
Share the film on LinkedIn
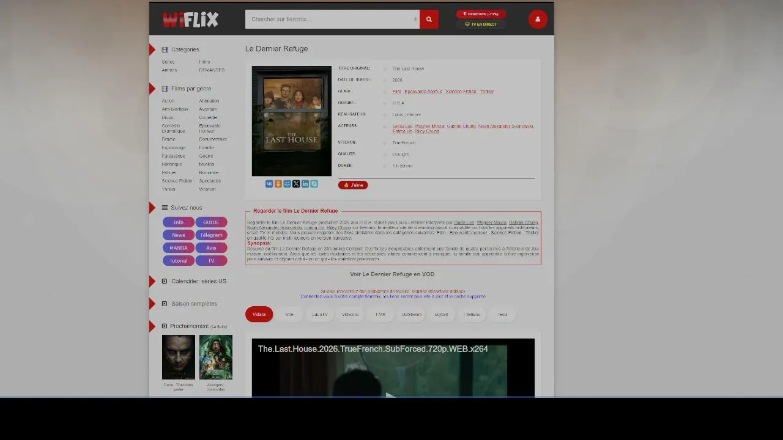(305, 184)
